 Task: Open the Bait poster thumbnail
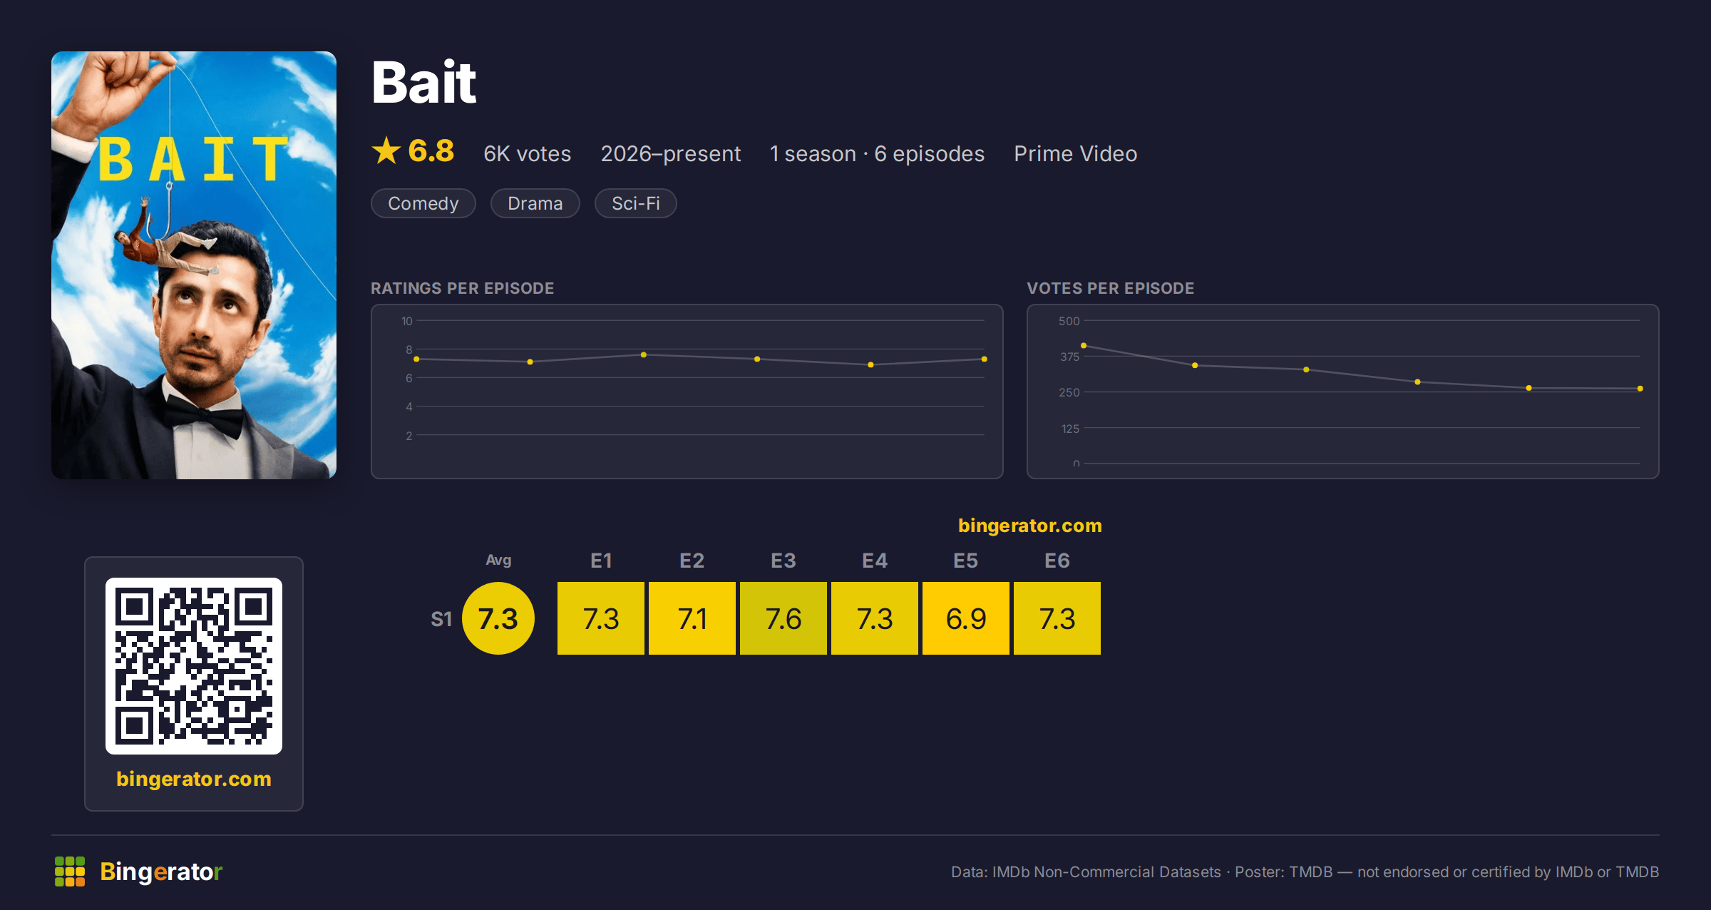(194, 265)
